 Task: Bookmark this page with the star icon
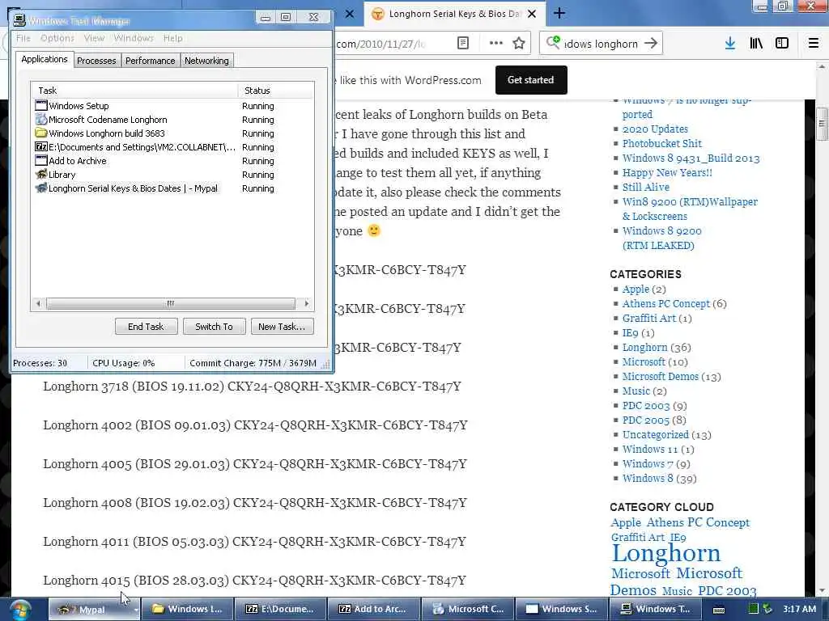[519, 44]
